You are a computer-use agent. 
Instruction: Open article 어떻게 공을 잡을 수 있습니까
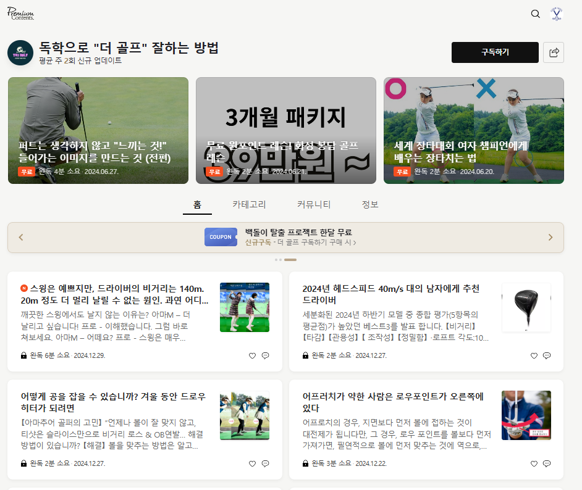(113, 402)
